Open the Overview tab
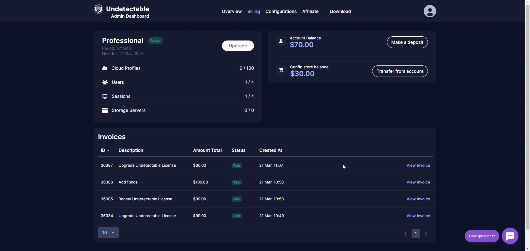530x251 pixels. pos(232,11)
